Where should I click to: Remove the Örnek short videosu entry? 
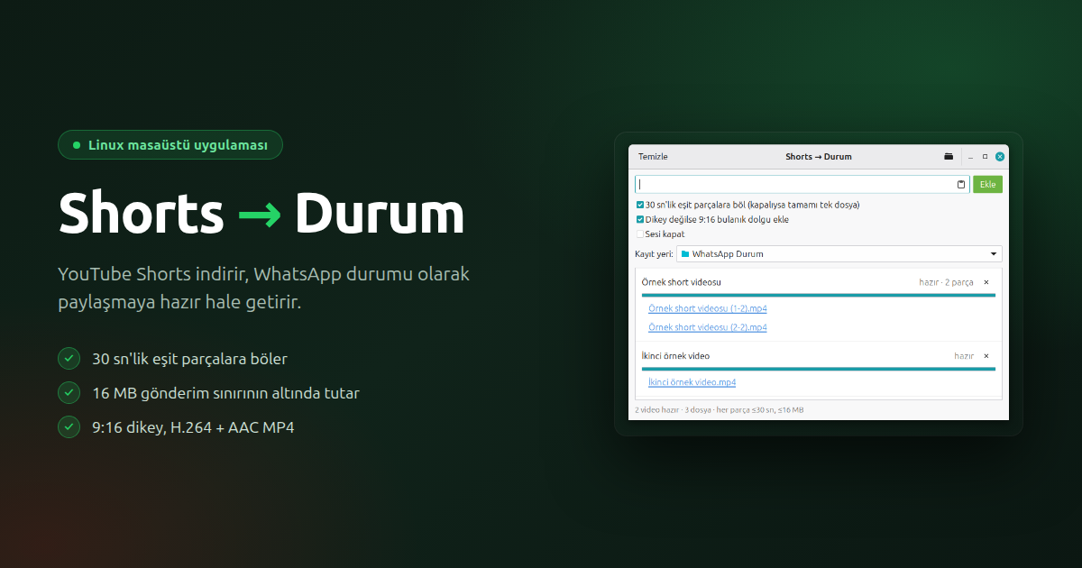click(986, 282)
